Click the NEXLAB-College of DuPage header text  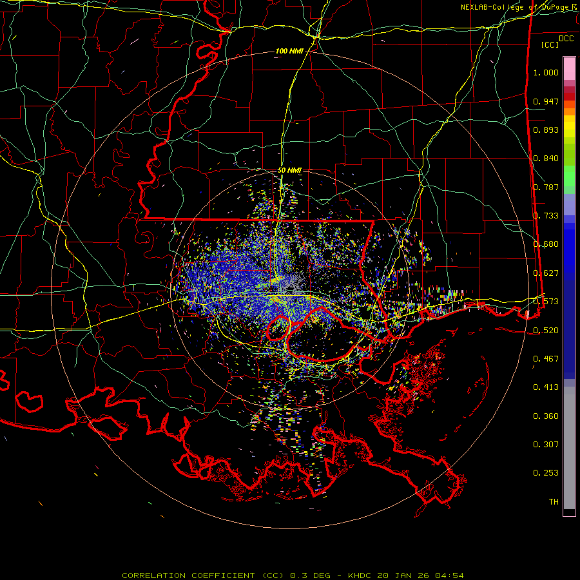click(x=520, y=7)
